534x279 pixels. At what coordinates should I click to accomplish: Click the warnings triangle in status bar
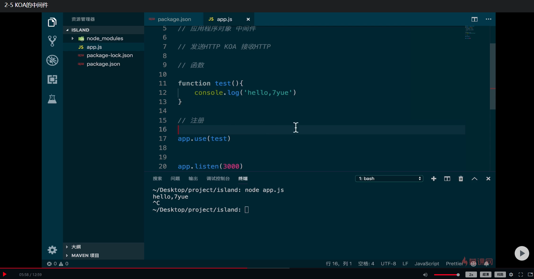pyautogui.click(x=61, y=264)
